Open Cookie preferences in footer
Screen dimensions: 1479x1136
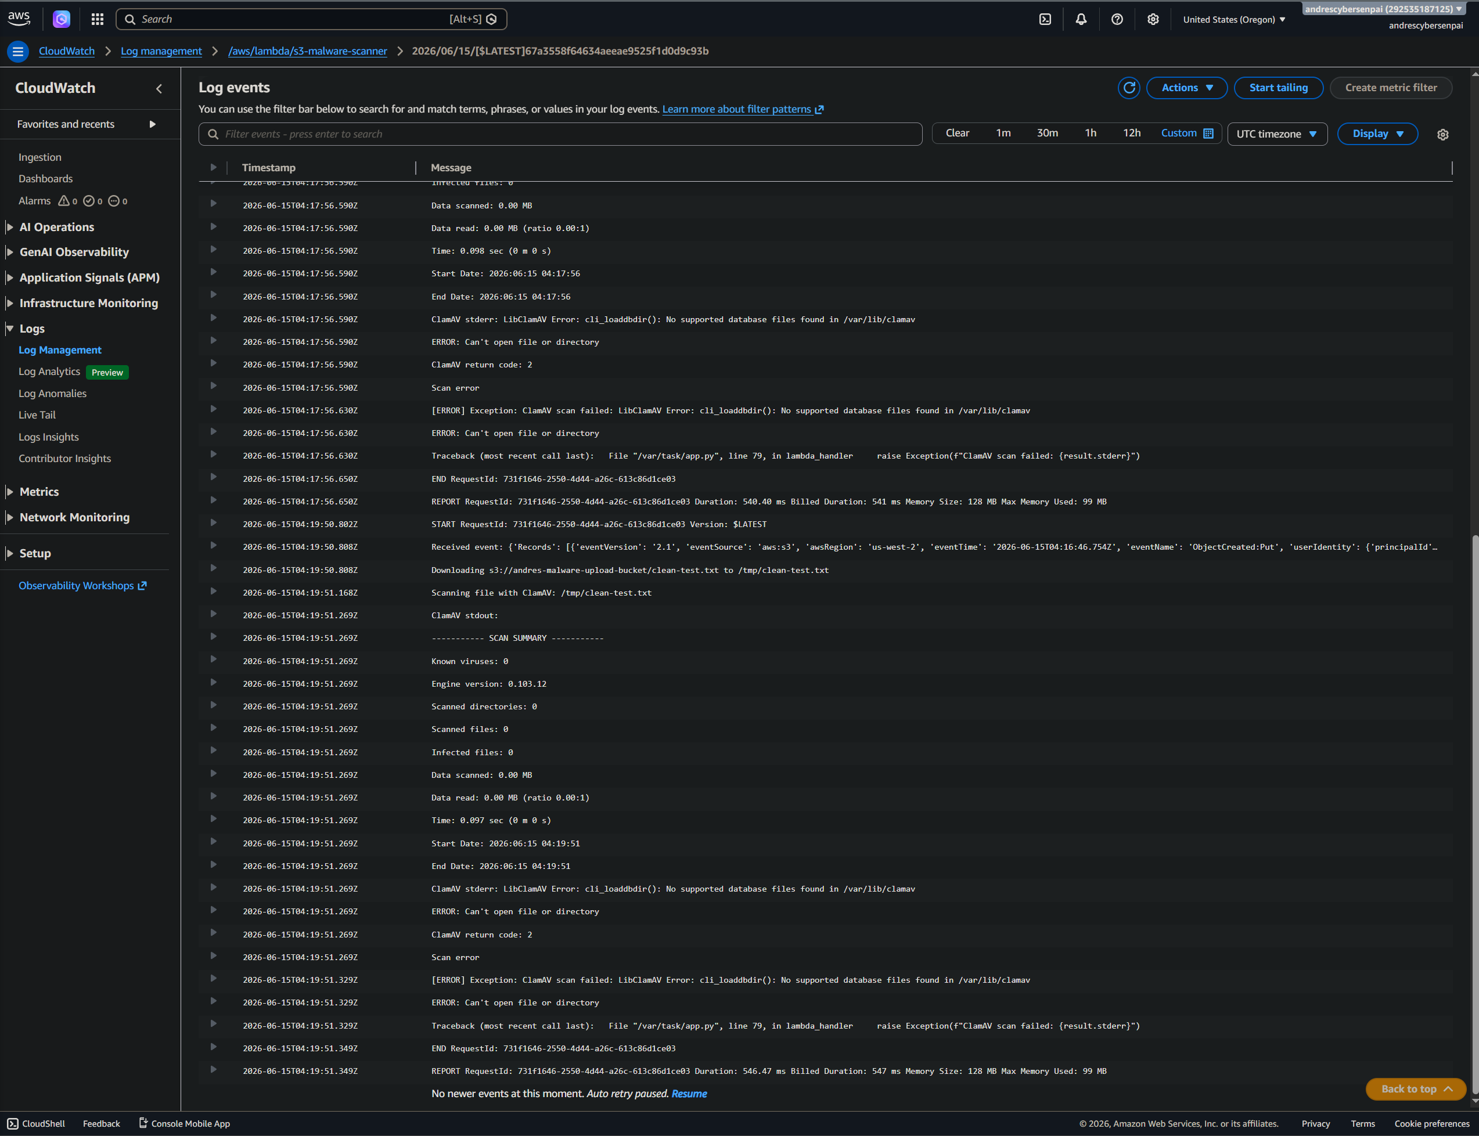[1431, 1123]
